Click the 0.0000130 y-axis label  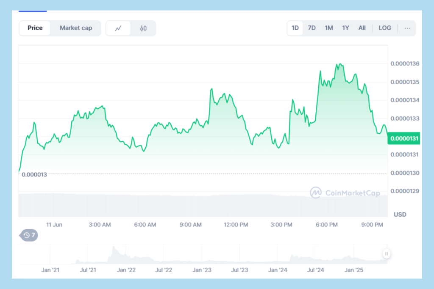pyautogui.click(x=405, y=173)
